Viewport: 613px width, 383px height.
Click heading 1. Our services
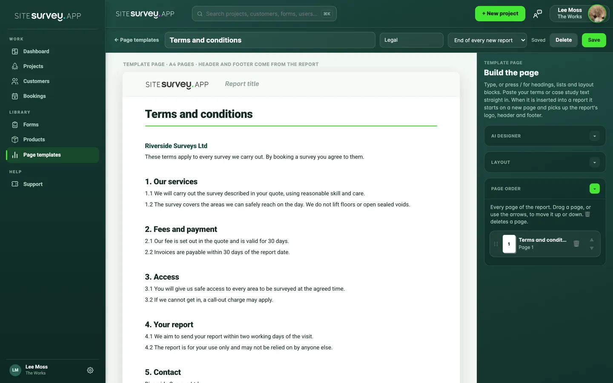coord(171,182)
